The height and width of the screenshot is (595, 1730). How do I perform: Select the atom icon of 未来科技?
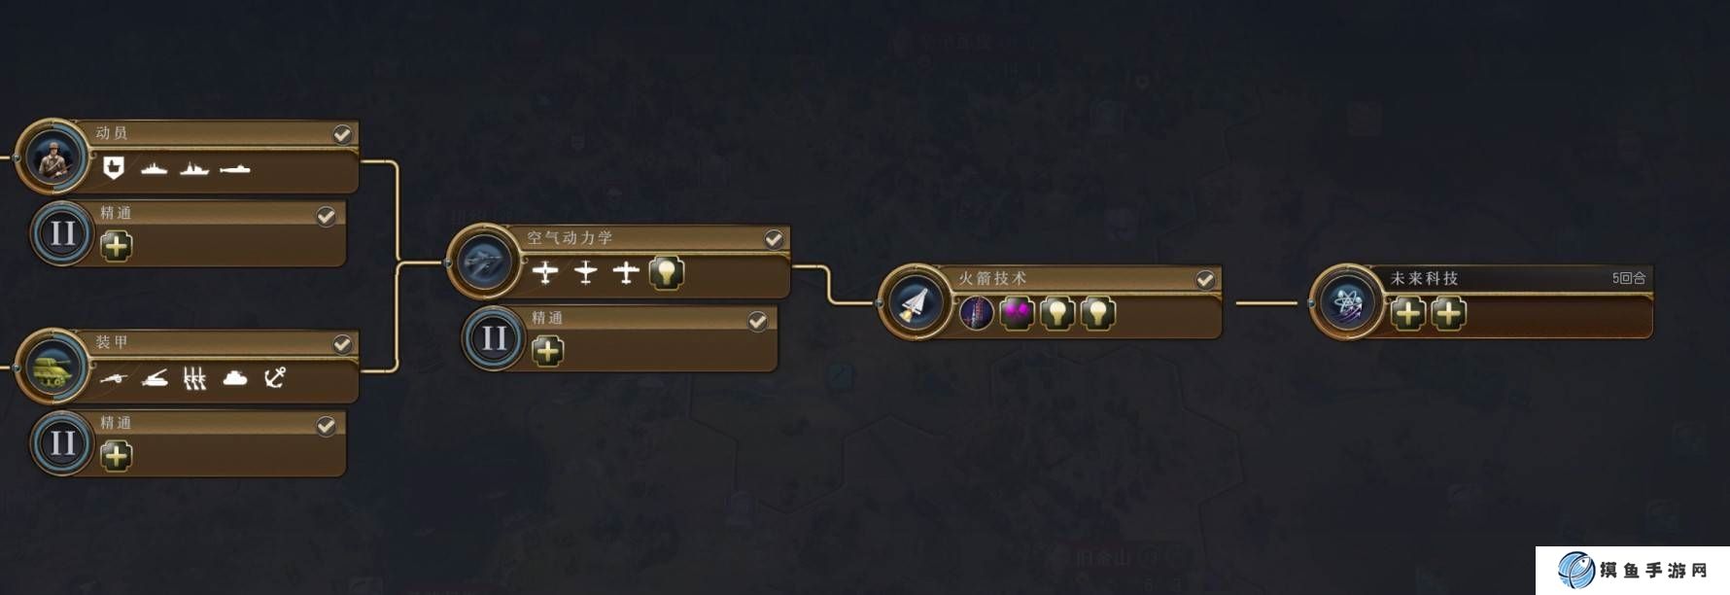1347,302
